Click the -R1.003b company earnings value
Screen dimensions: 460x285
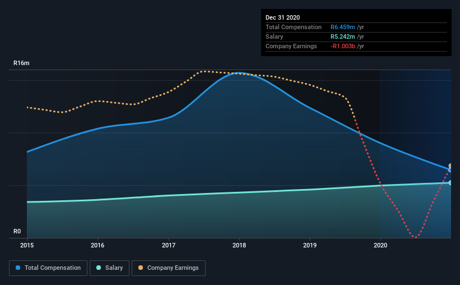tap(343, 46)
